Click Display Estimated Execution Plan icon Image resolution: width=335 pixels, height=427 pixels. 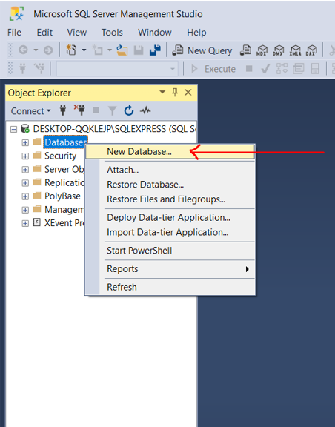tap(282, 69)
